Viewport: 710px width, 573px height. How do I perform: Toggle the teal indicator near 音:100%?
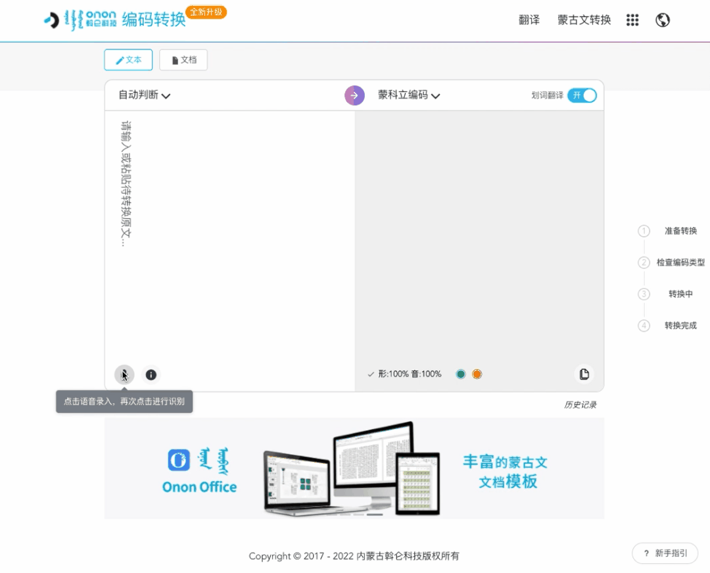(x=460, y=374)
